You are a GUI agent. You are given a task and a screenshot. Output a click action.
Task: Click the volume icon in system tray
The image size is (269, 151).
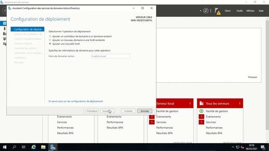[x=242, y=147]
